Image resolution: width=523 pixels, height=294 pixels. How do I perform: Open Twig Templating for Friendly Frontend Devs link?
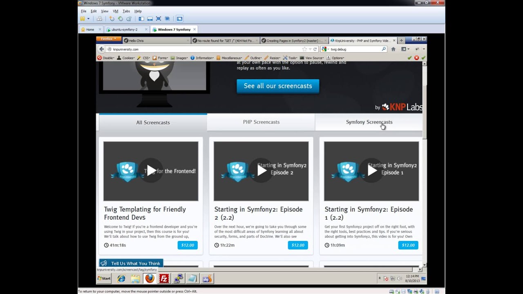(145, 213)
